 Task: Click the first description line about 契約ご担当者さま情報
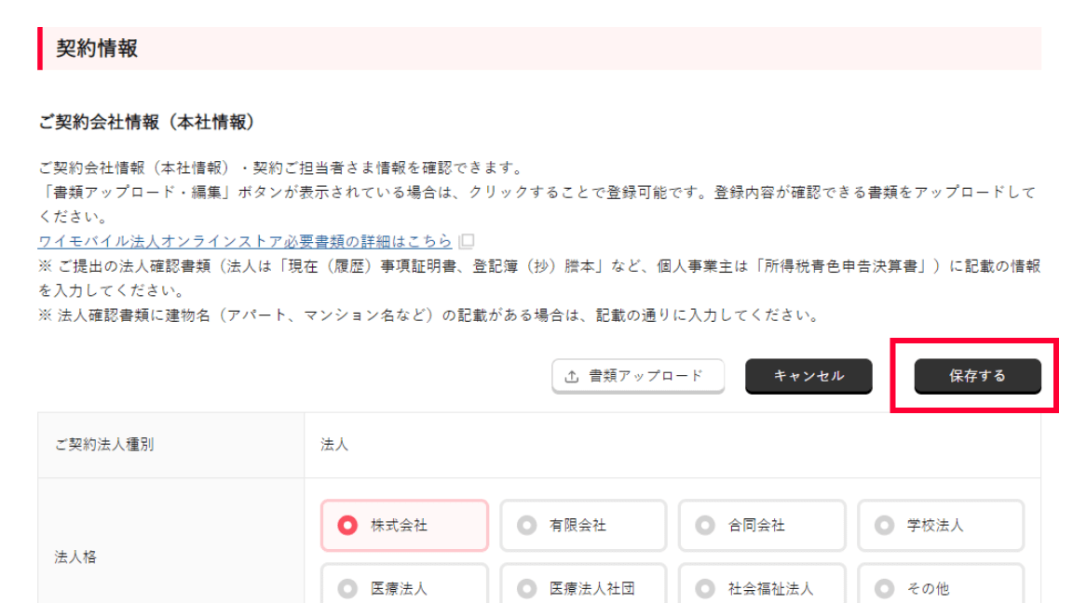click(279, 168)
